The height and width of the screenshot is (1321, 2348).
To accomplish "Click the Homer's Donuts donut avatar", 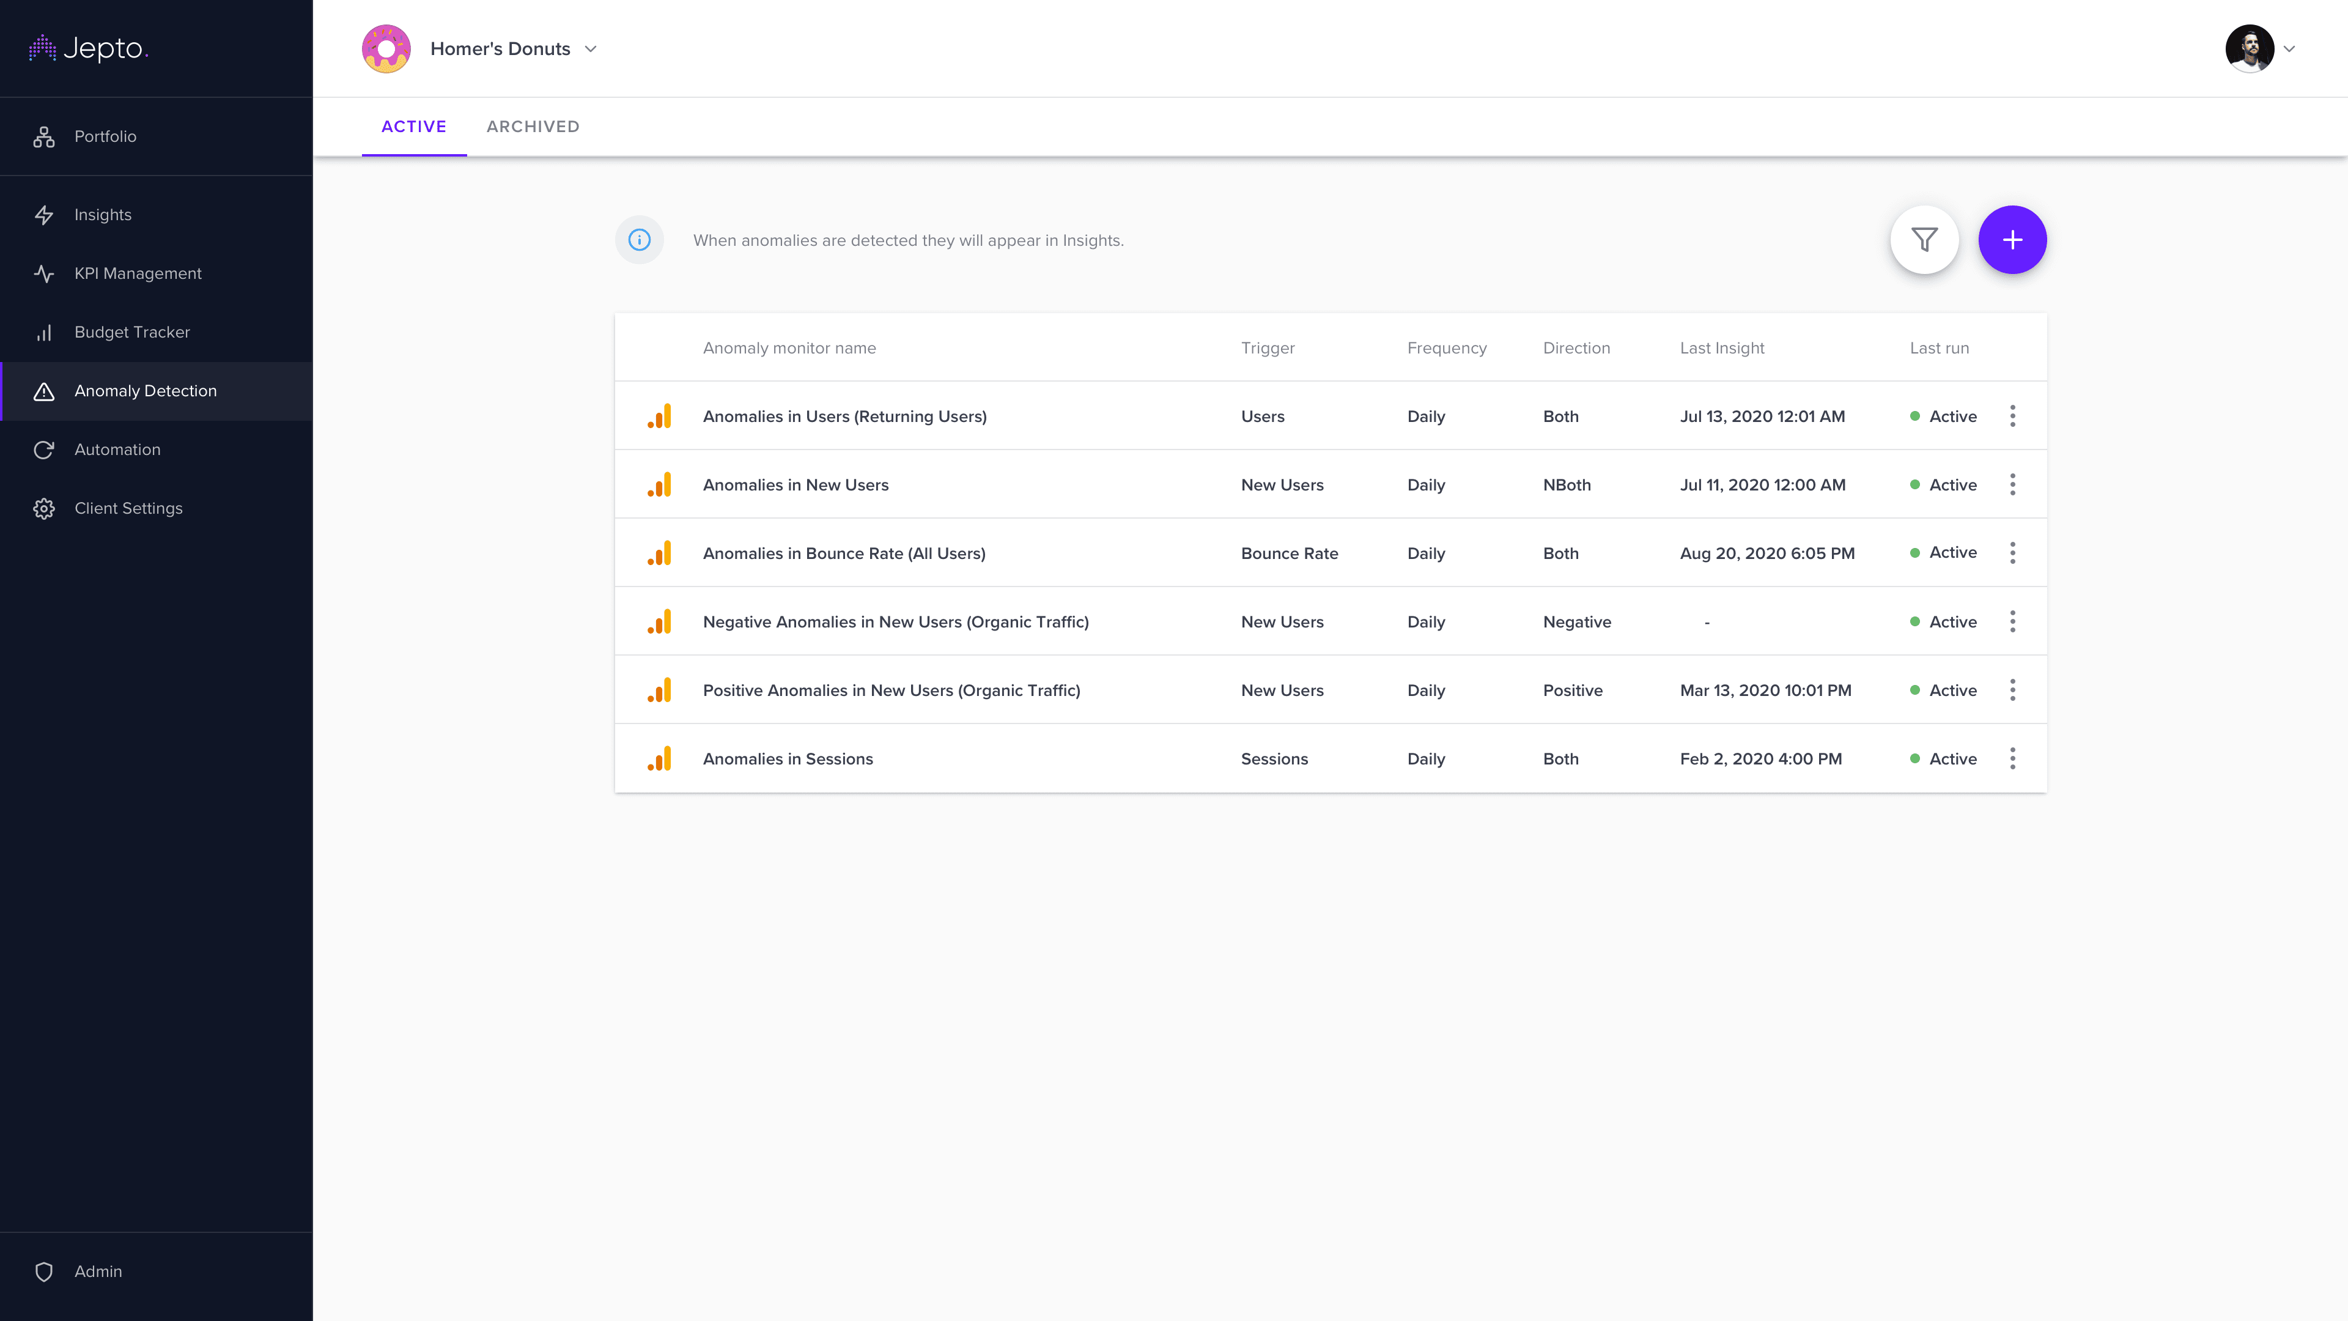I will click(x=386, y=48).
